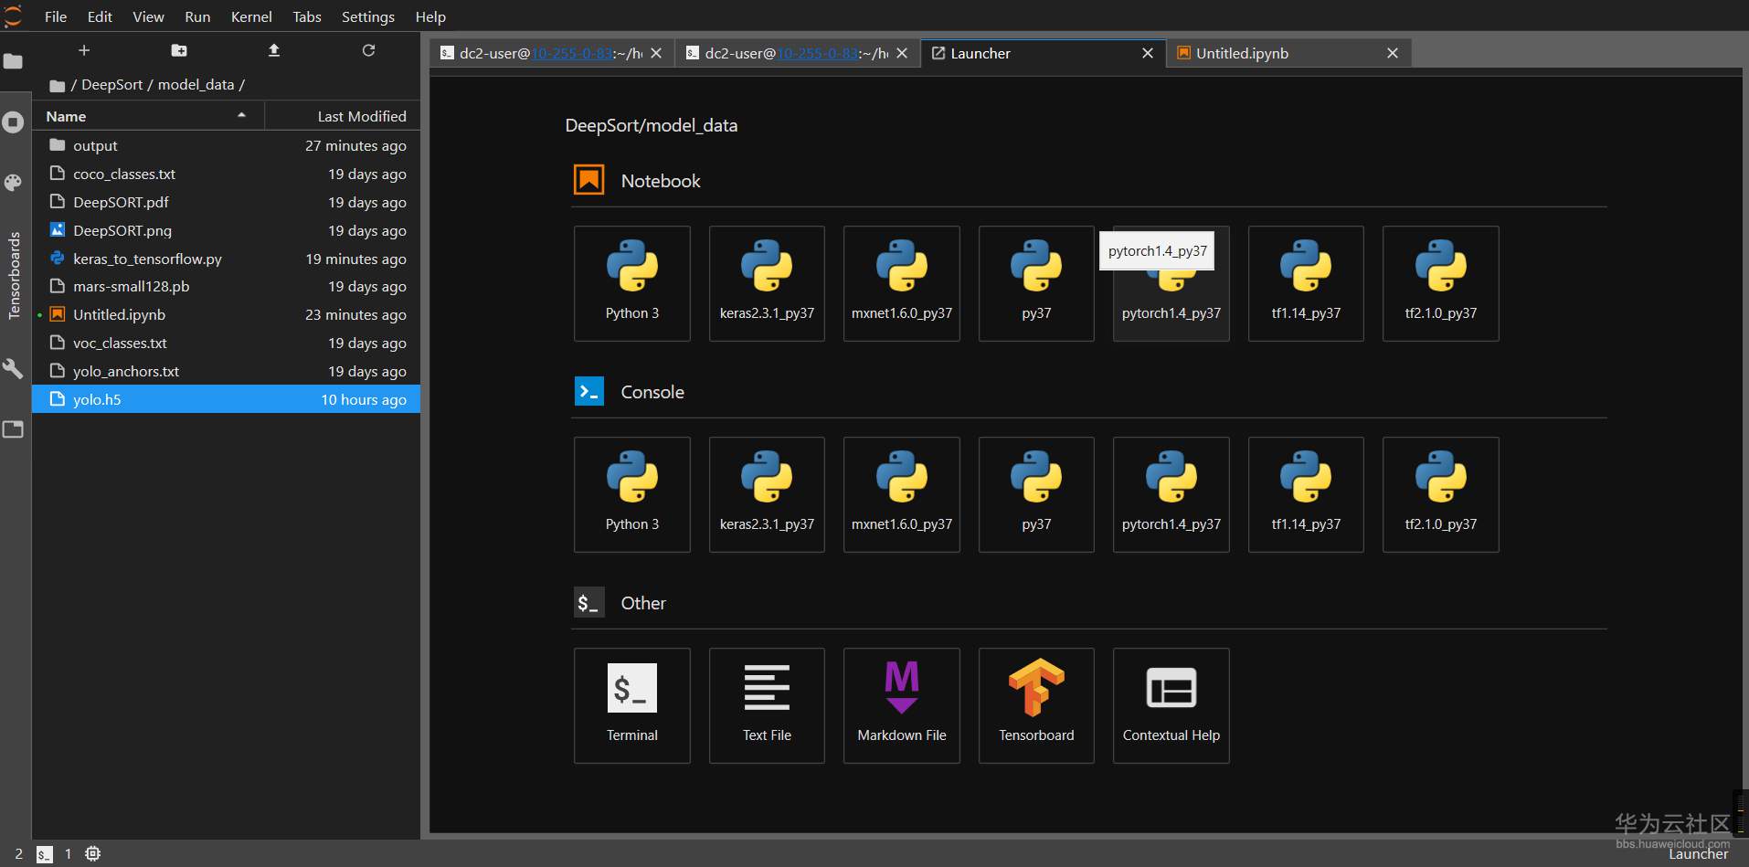Start a tf1.14_py37 console
Screen dimensions: 1749x867
point(1306,494)
